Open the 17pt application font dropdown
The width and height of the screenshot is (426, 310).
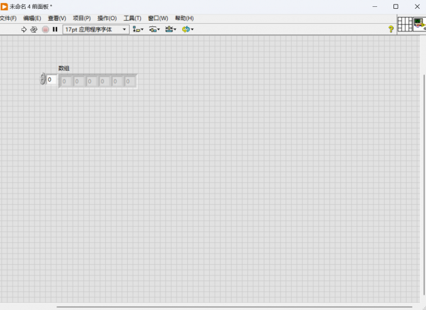pos(96,29)
